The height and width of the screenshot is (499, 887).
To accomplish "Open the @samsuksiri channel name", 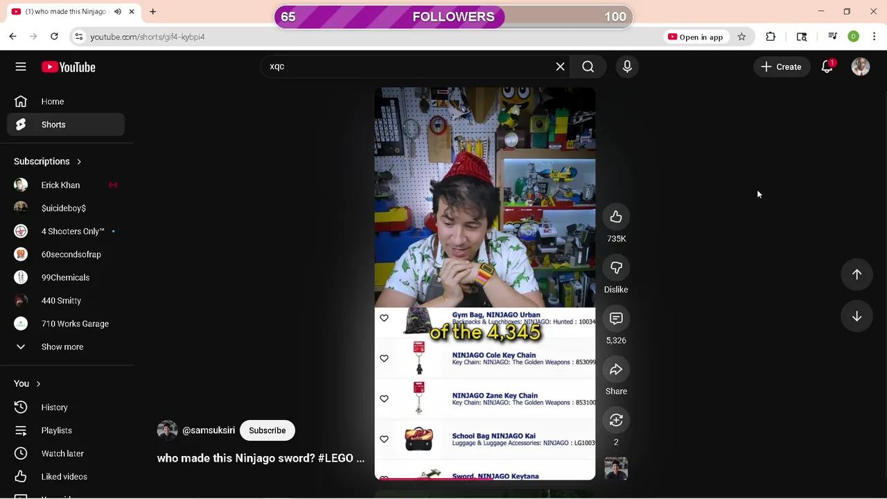I will (x=209, y=430).
